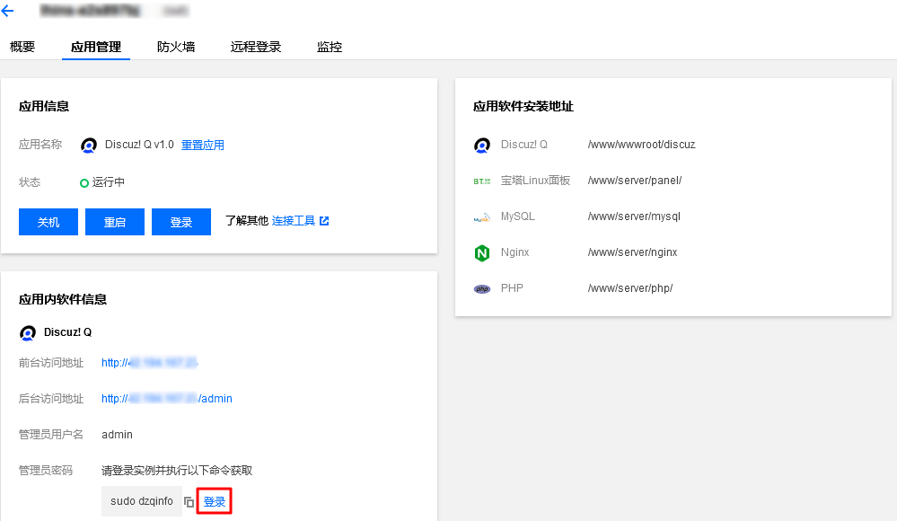Click the blue 登录 button in 应用信息
This screenshot has width=897, height=521.
pos(181,222)
